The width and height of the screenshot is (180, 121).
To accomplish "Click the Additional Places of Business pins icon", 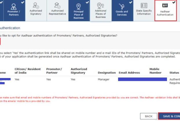I will [x=100, y=5].
